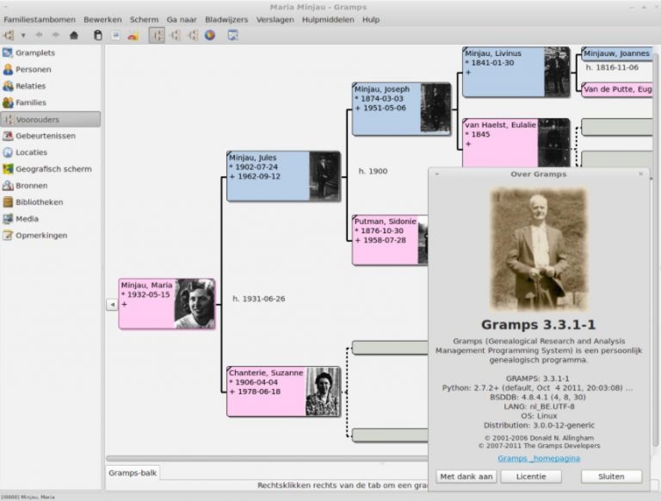661x501 pixels.
Task: Click the Personen sidebar icon
Action: pyautogui.click(x=8, y=69)
